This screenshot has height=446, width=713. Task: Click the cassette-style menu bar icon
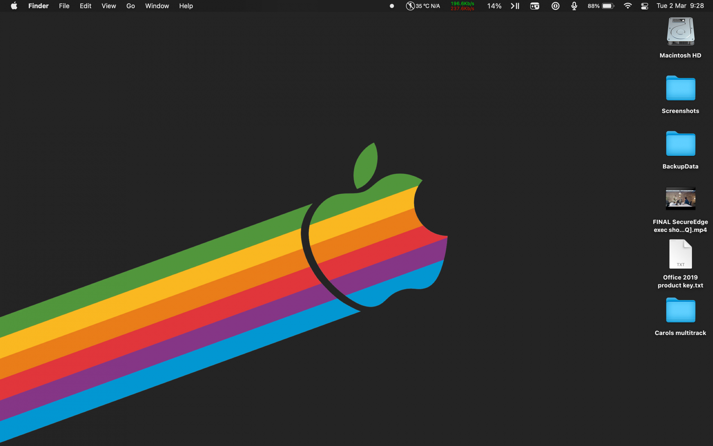tap(535, 6)
